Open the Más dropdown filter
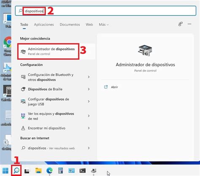 tap(104, 24)
